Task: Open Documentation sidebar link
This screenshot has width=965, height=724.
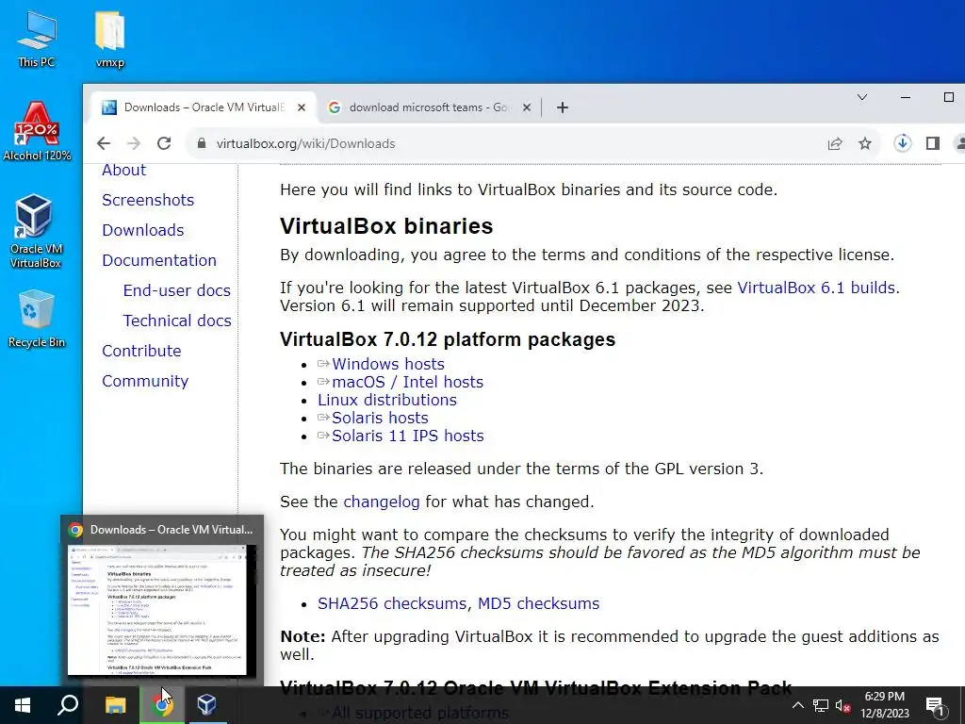Action: tap(158, 260)
